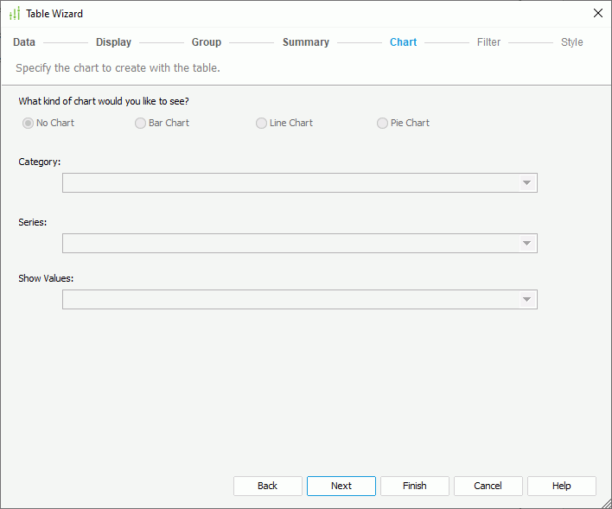Go to the Filter step
Screen dimensions: 612x509
pyautogui.click(x=488, y=42)
